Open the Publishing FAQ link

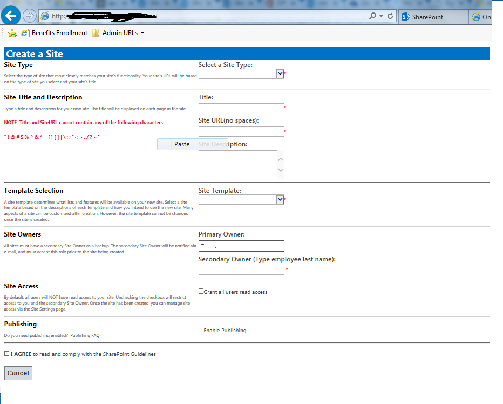[x=85, y=335]
